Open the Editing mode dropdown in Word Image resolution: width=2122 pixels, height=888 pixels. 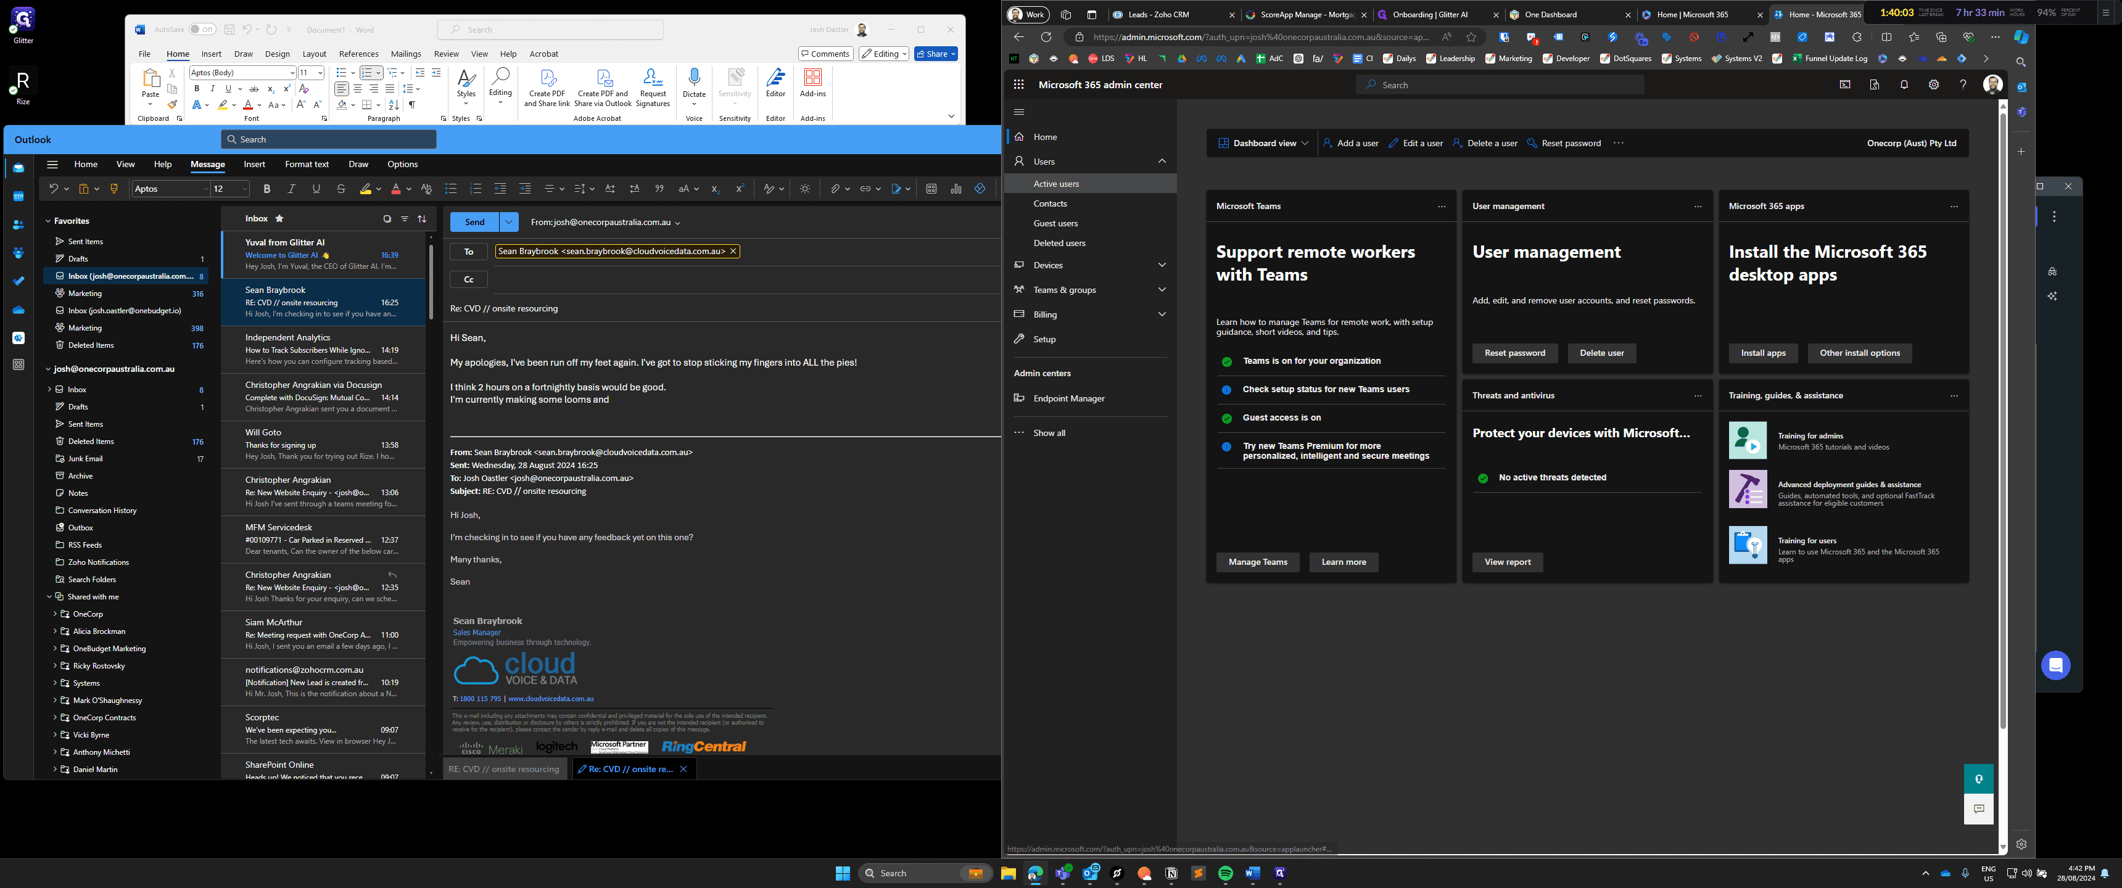click(x=884, y=54)
